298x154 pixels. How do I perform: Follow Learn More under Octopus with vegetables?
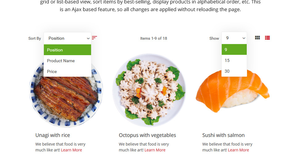coord(155,150)
